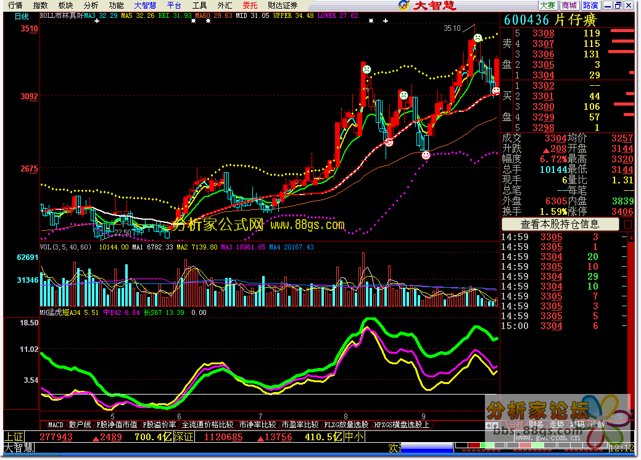Click the rightmost plus marker above the chart
The width and height of the screenshot is (641, 460).
tap(386, 20)
